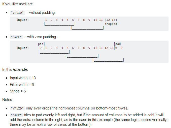Screen dimensions: 171x128
Task: Click the "In this example:" text
Action: 15,69
